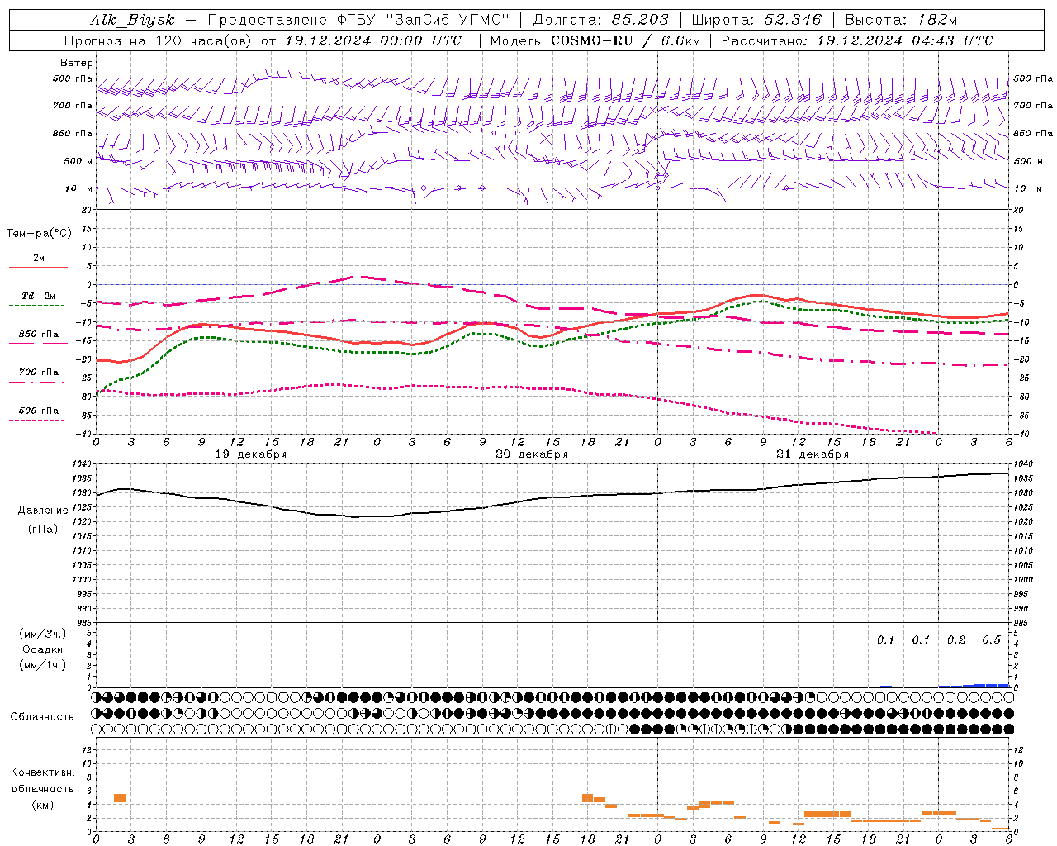
Task: Click the 20 декабря date label
Action: click(532, 454)
